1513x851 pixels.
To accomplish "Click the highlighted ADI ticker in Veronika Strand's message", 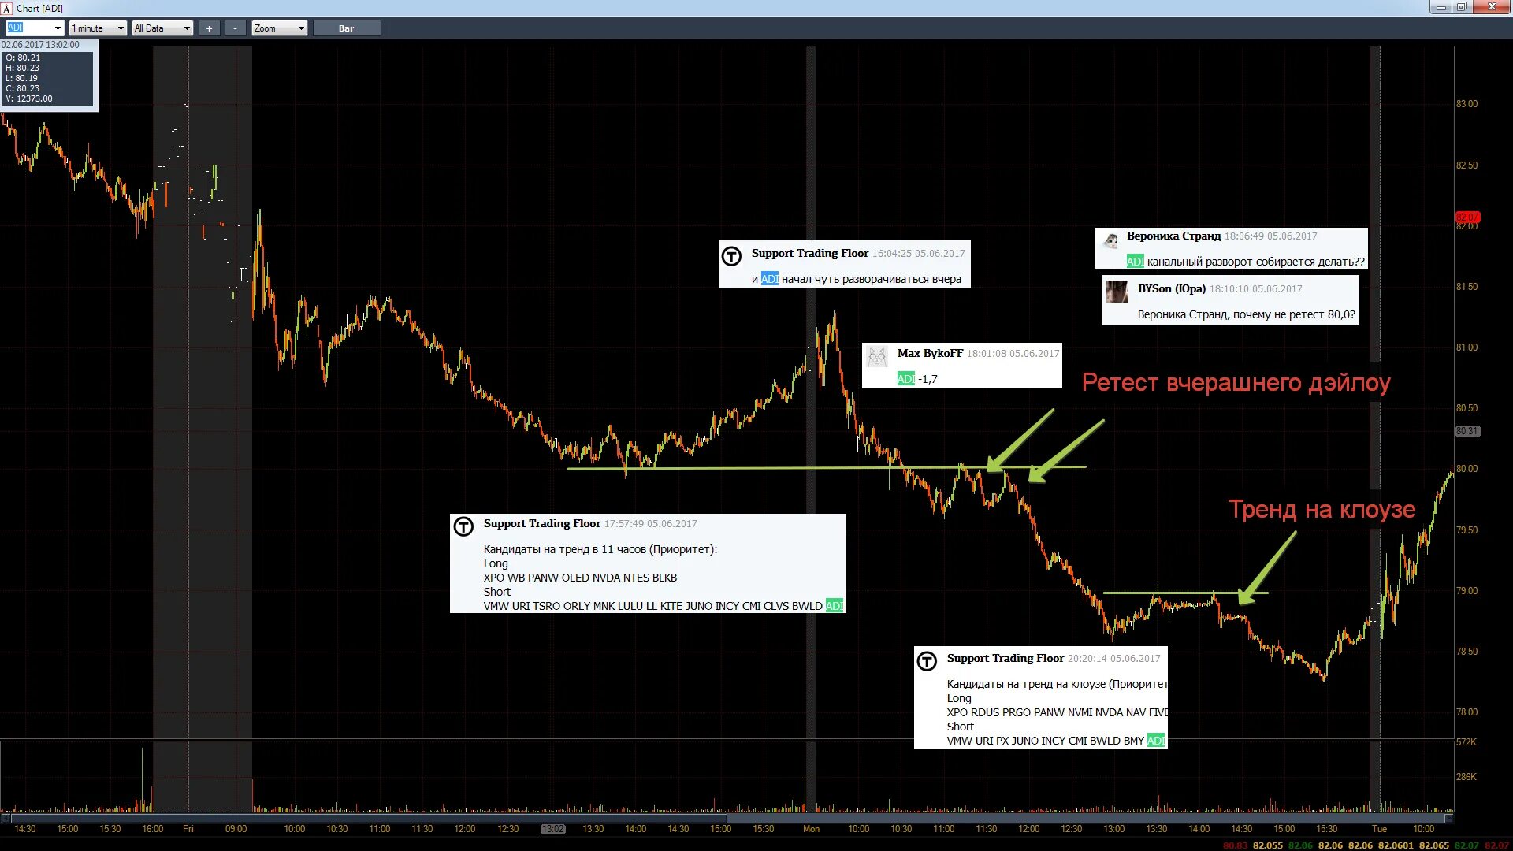I will point(1135,258).
